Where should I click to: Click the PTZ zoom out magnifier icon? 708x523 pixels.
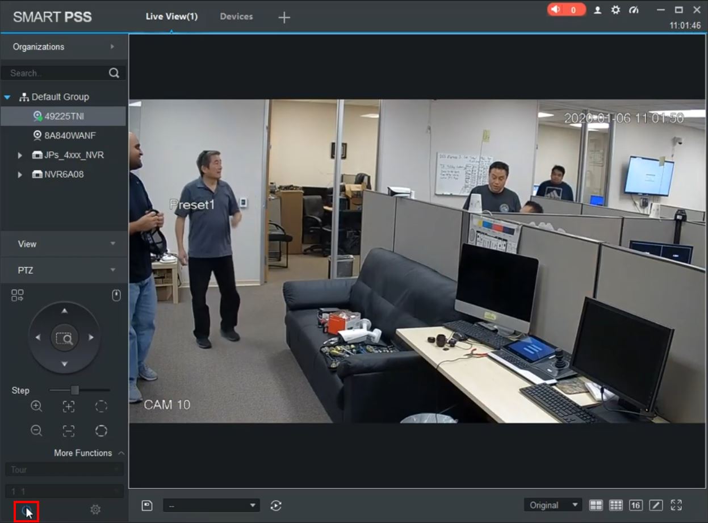click(36, 430)
